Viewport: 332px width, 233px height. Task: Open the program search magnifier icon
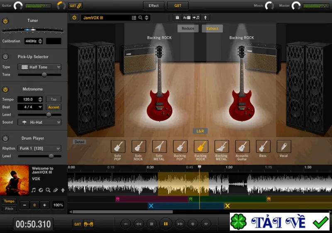140,18
